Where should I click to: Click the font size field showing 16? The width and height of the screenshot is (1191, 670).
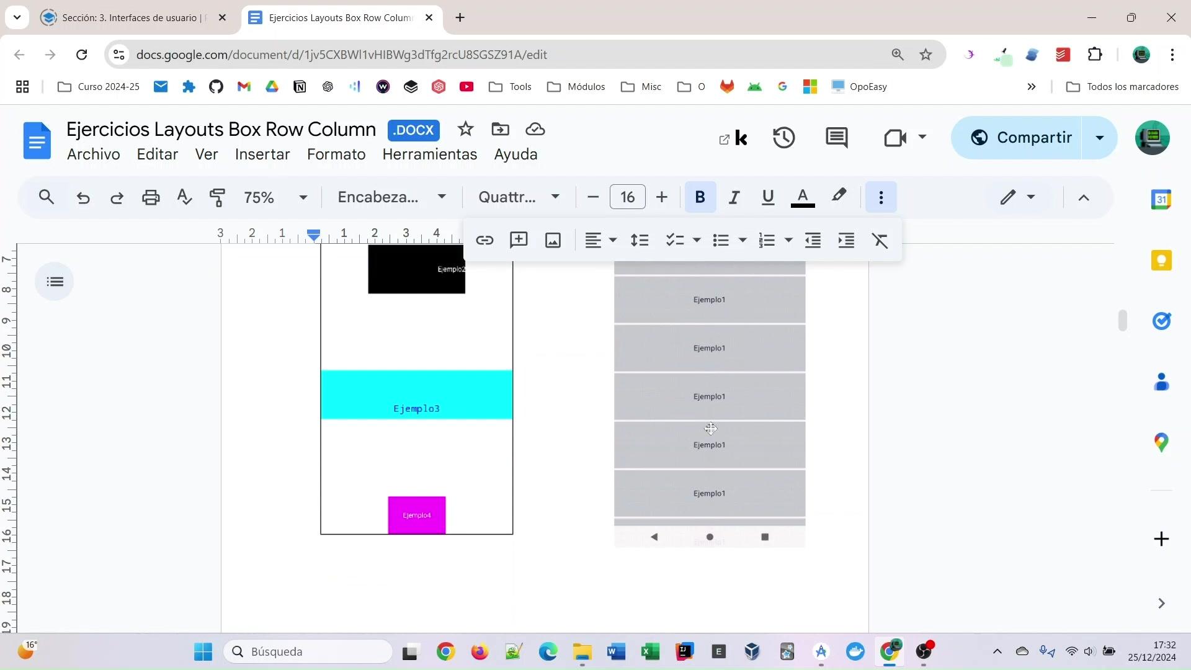627,197
